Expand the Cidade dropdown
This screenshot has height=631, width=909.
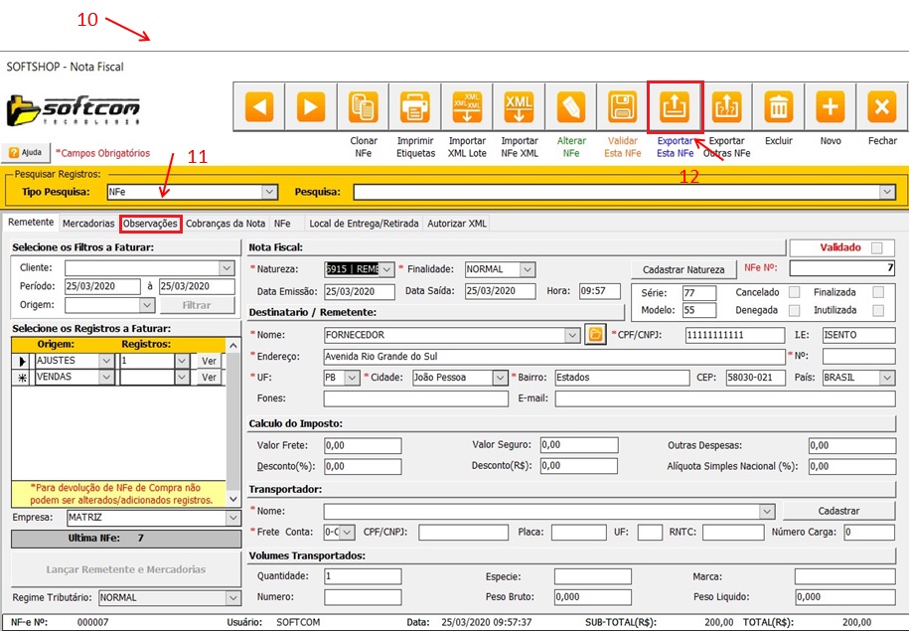click(500, 378)
